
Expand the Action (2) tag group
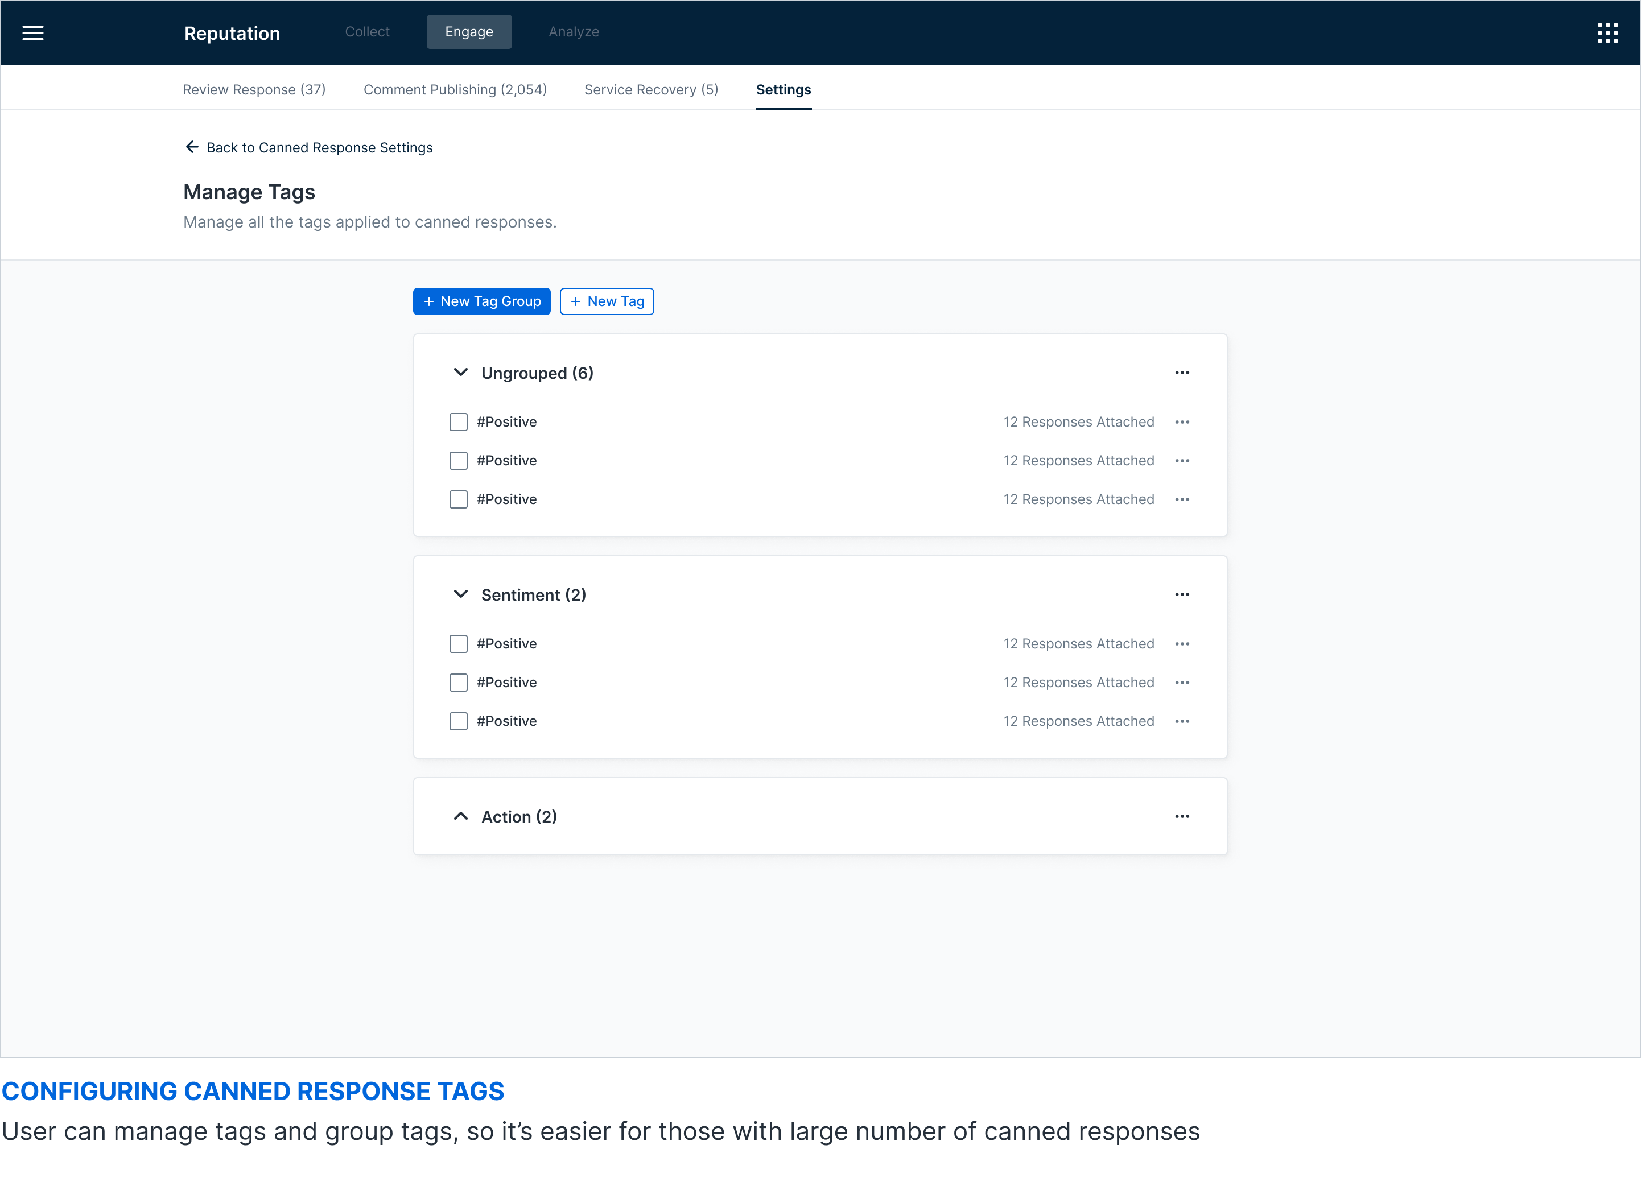pyautogui.click(x=460, y=816)
